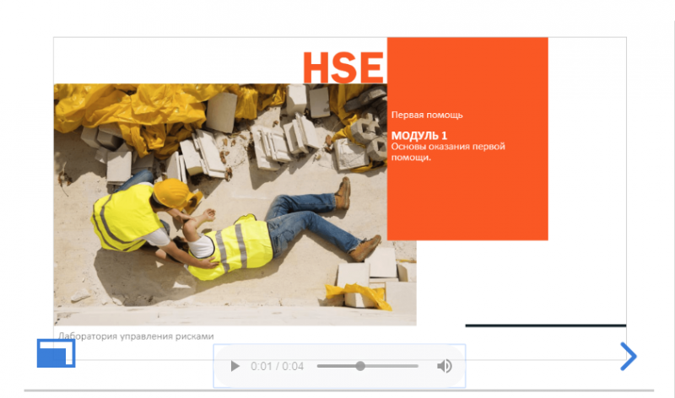Select the МОДУЛЬ 1 heading

419,136
